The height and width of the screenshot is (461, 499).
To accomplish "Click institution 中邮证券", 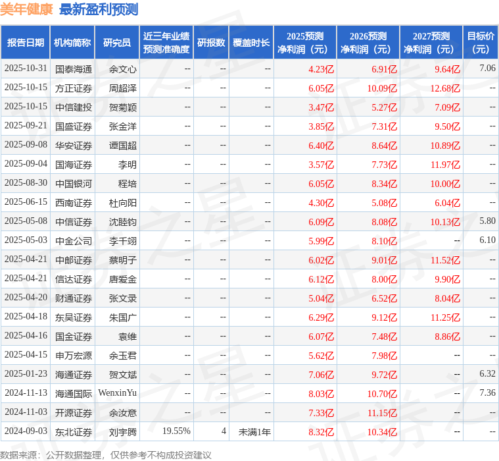I will [74, 261].
